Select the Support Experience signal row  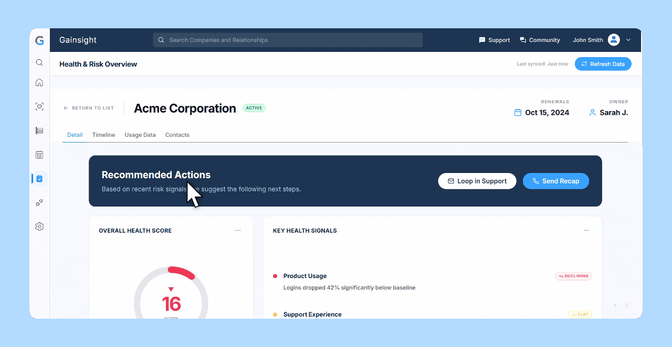[432, 315]
